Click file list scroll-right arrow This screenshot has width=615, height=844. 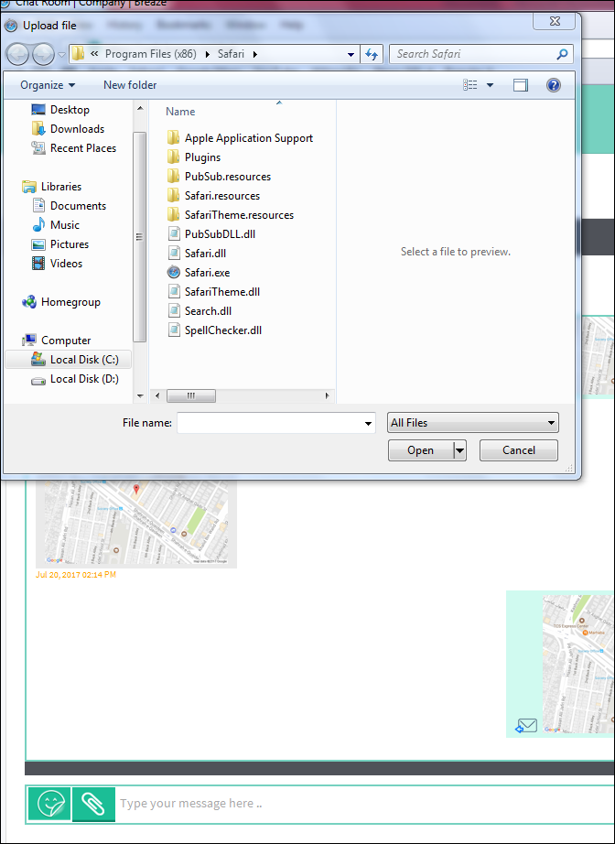pyautogui.click(x=327, y=396)
